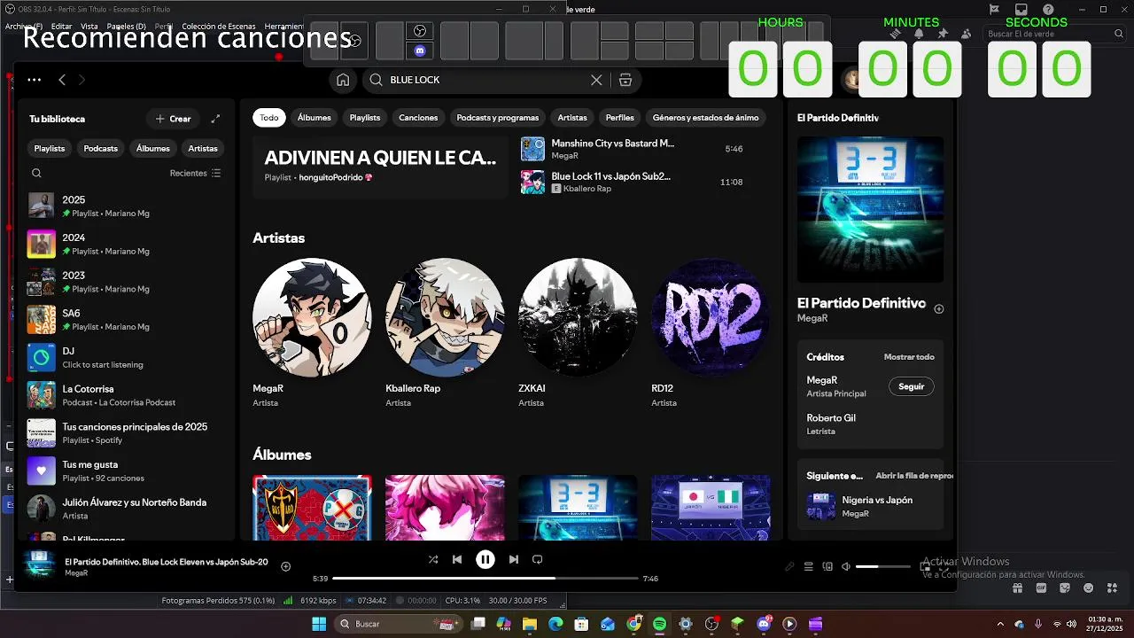The height and width of the screenshot is (638, 1134).
Task: Follow MegaR with the Seguir button
Action: coord(911,386)
